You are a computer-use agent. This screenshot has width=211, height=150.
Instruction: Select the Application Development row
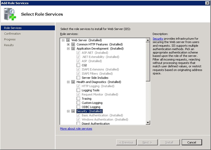(x=100, y=49)
